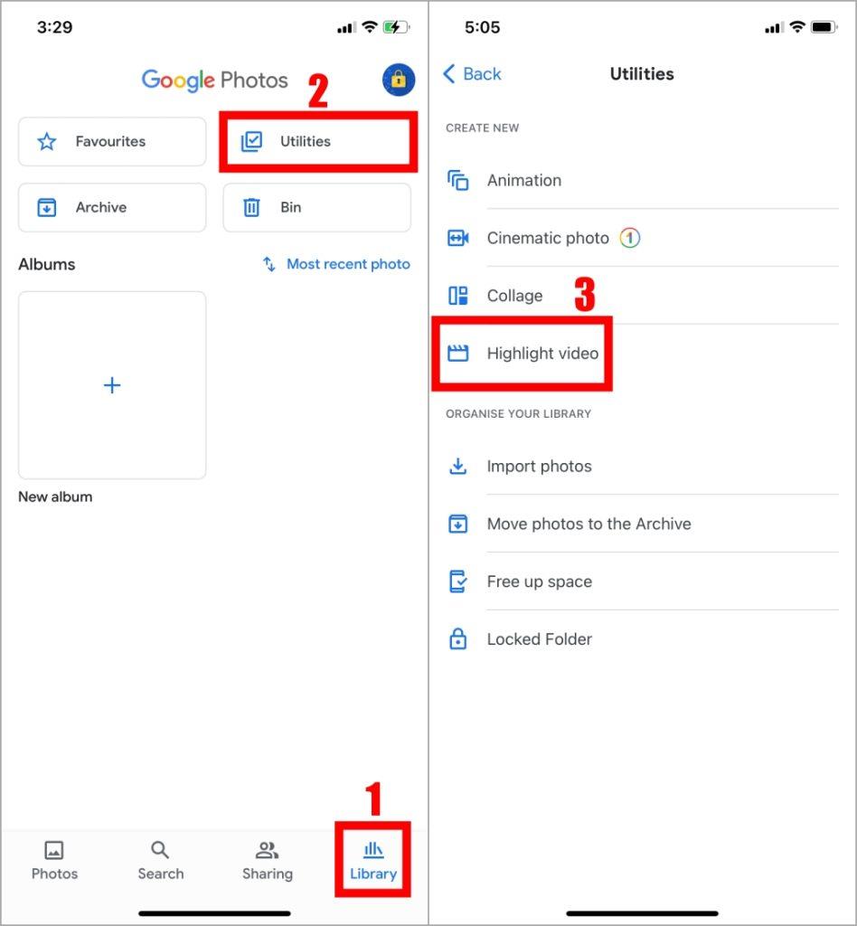Tap the Utilities checkmark icon
Image resolution: width=857 pixels, height=926 pixels.
(x=251, y=141)
